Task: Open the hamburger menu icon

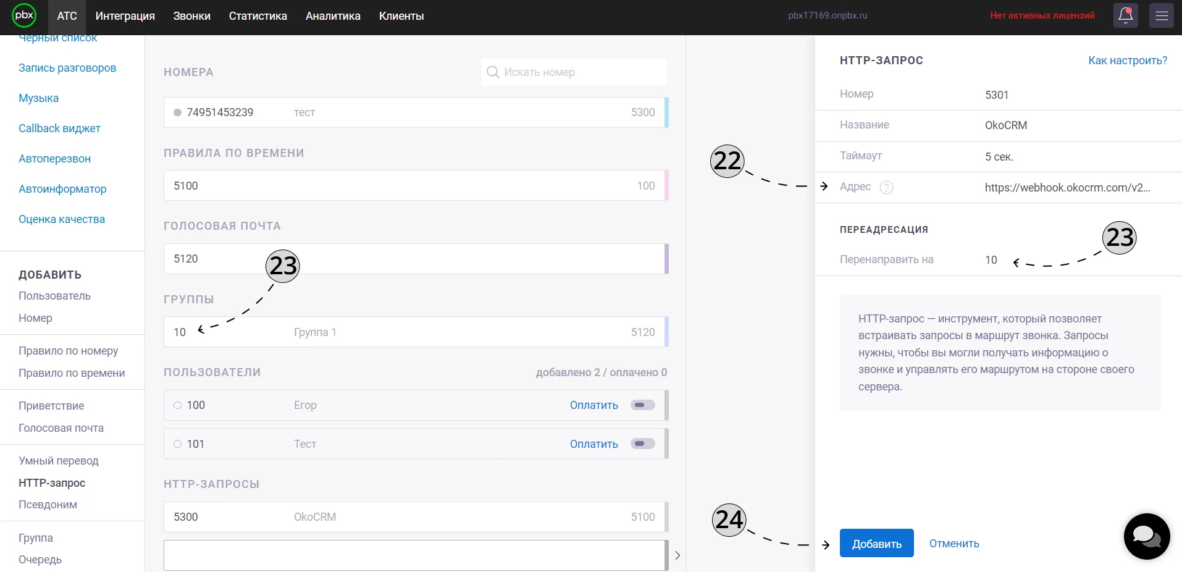Action: [x=1161, y=15]
